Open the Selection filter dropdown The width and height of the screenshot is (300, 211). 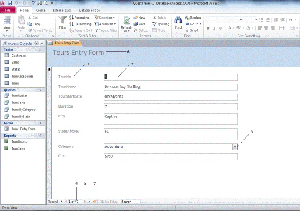pos(104,18)
